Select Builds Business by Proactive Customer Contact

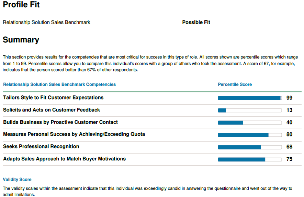pyautogui.click(x=60, y=122)
